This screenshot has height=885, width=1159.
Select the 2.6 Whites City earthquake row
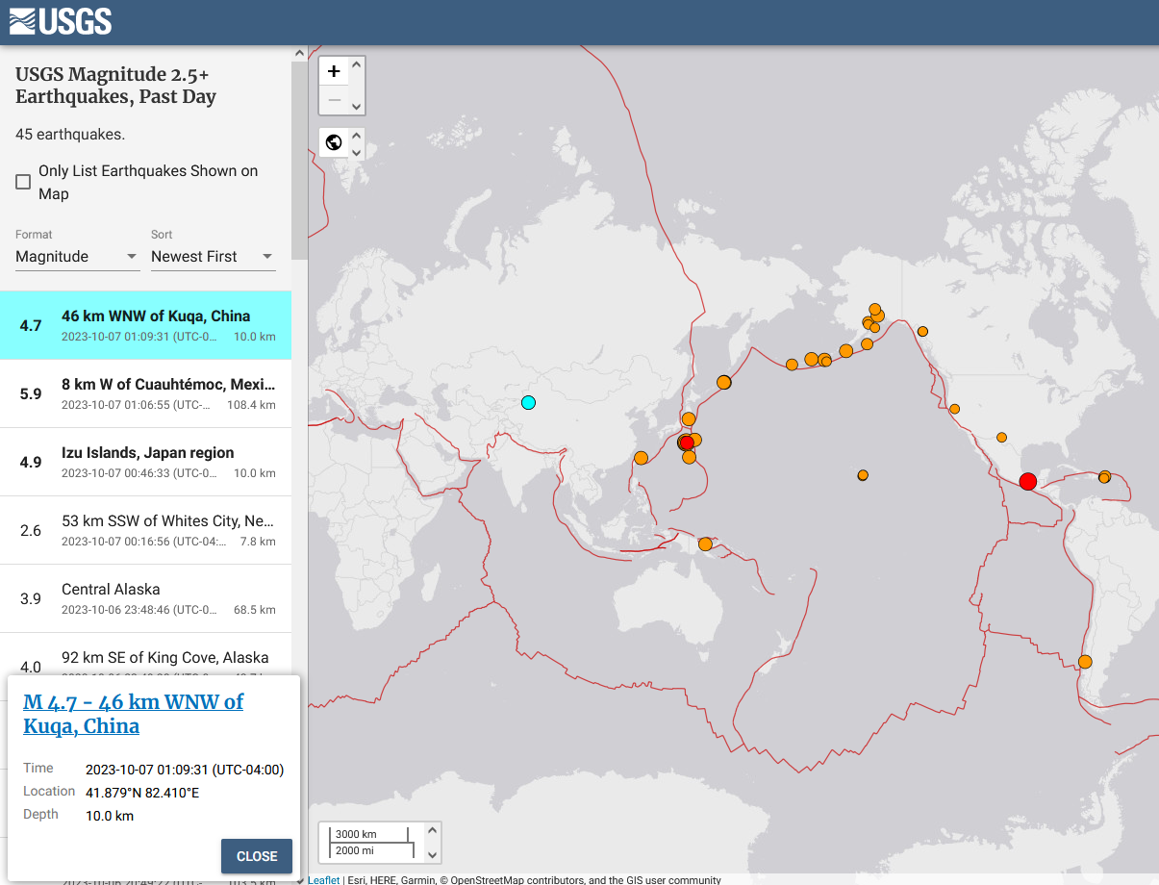click(145, 530)
